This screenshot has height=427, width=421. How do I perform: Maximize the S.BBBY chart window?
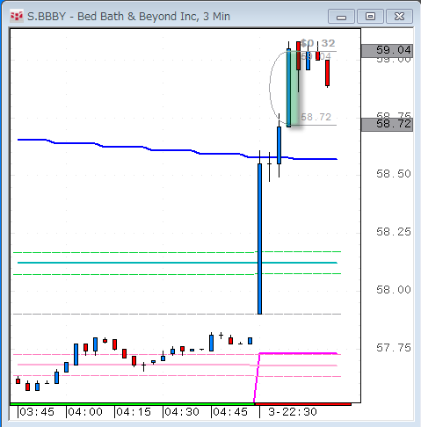(370, 17)
